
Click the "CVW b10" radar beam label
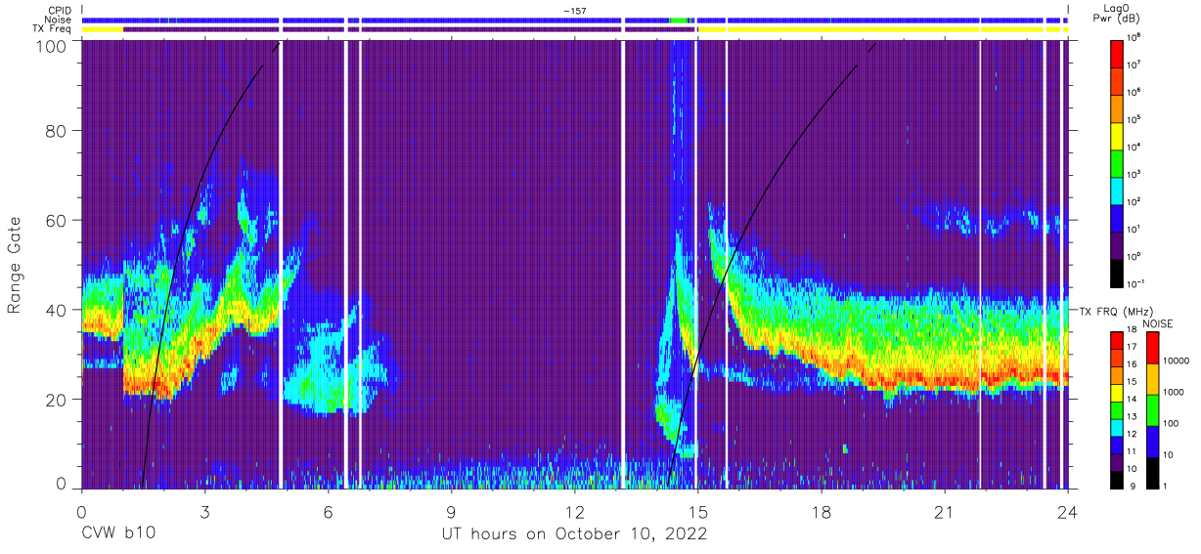(x=118, y=534)
